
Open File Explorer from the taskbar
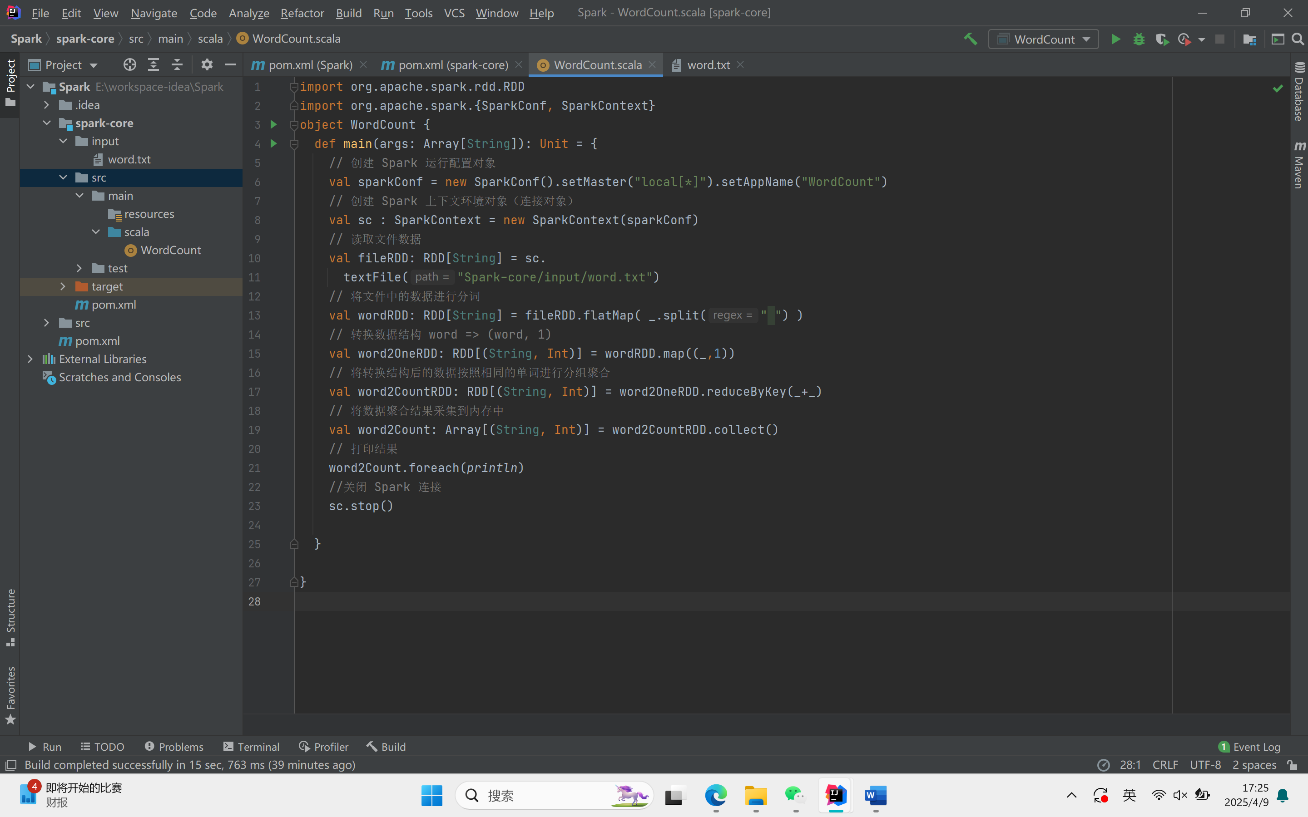756,795
